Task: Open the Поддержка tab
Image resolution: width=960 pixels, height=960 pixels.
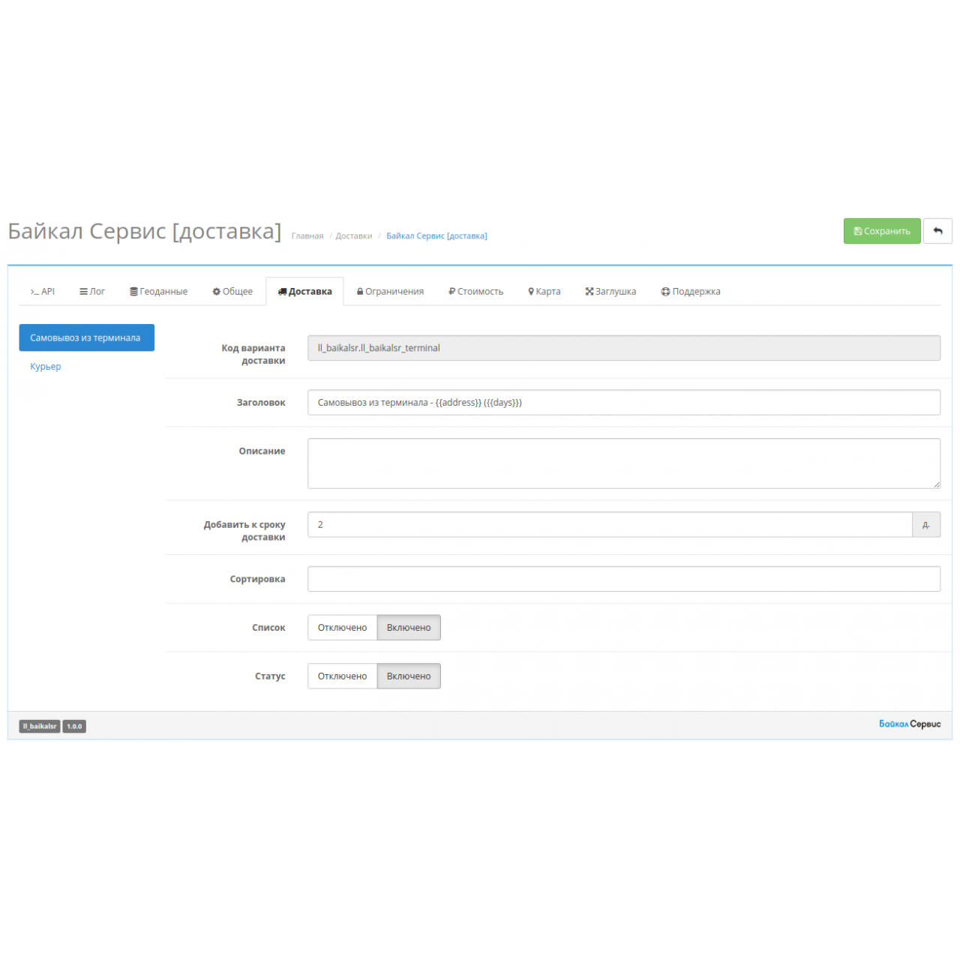Action: point(691,291)
